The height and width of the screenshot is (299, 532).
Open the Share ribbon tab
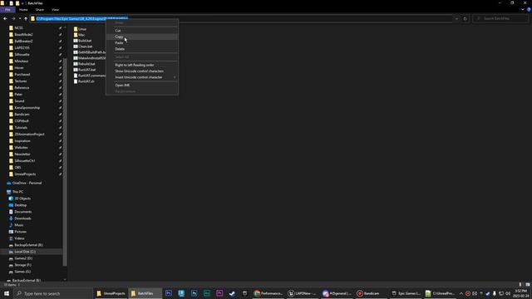coord(40,10)
